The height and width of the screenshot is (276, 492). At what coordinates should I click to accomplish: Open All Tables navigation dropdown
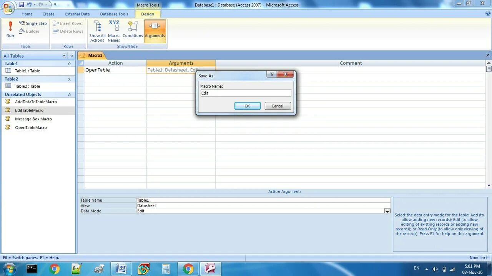(x=64, y=56)
